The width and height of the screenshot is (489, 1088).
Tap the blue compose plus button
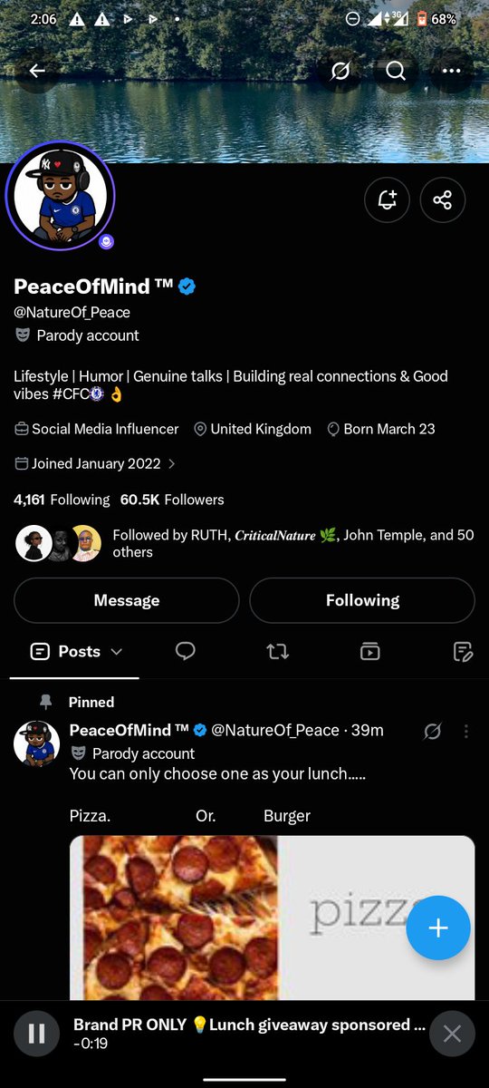tap(438, 928)
